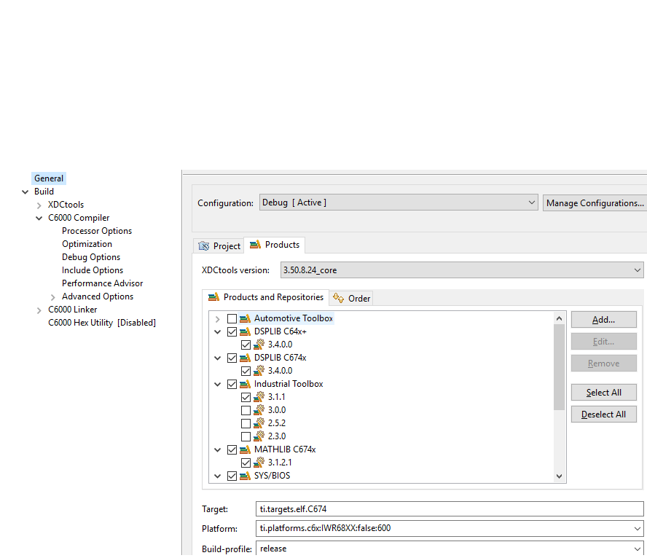Expand the C6000 Linker node
This screenshot has height=558, width=647.
pyautogui.click(x=39, y=310)
